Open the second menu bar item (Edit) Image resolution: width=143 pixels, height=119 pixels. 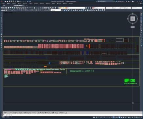point(9,3)
